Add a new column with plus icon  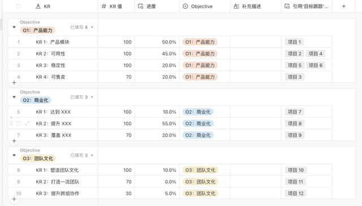coord(344,6)
